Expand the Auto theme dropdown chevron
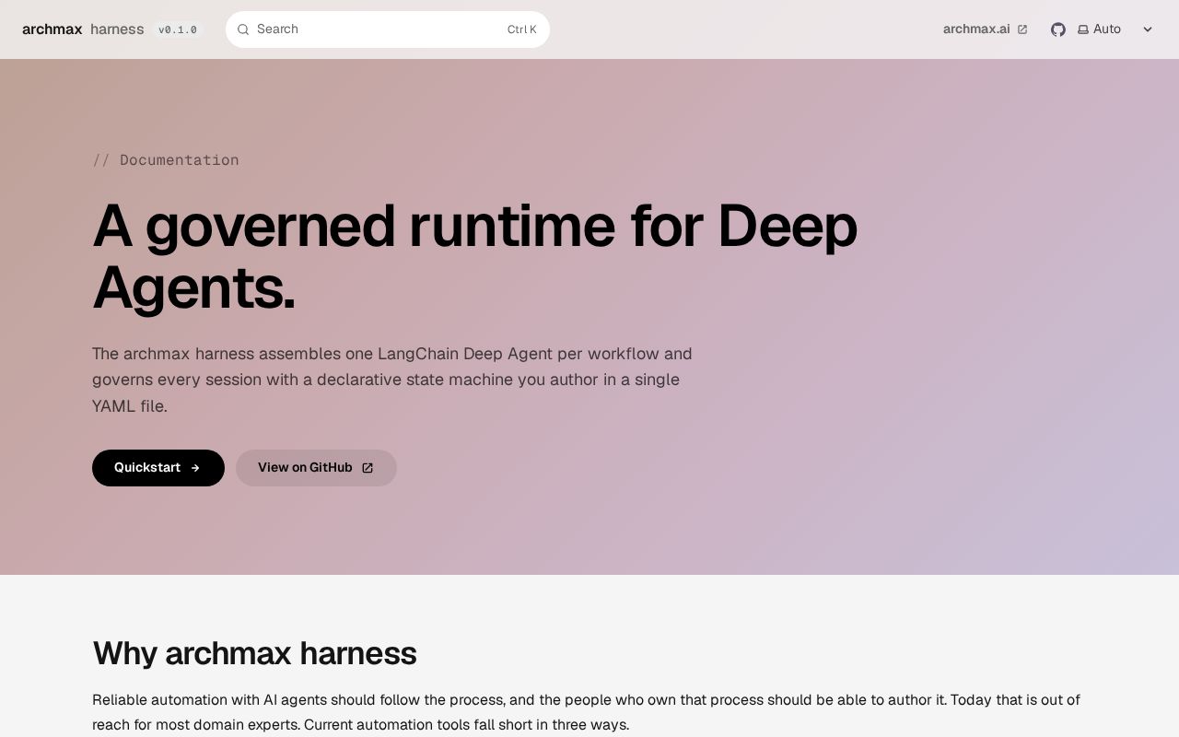The width and height of the screenshot is (1179, 737). 1148,29
